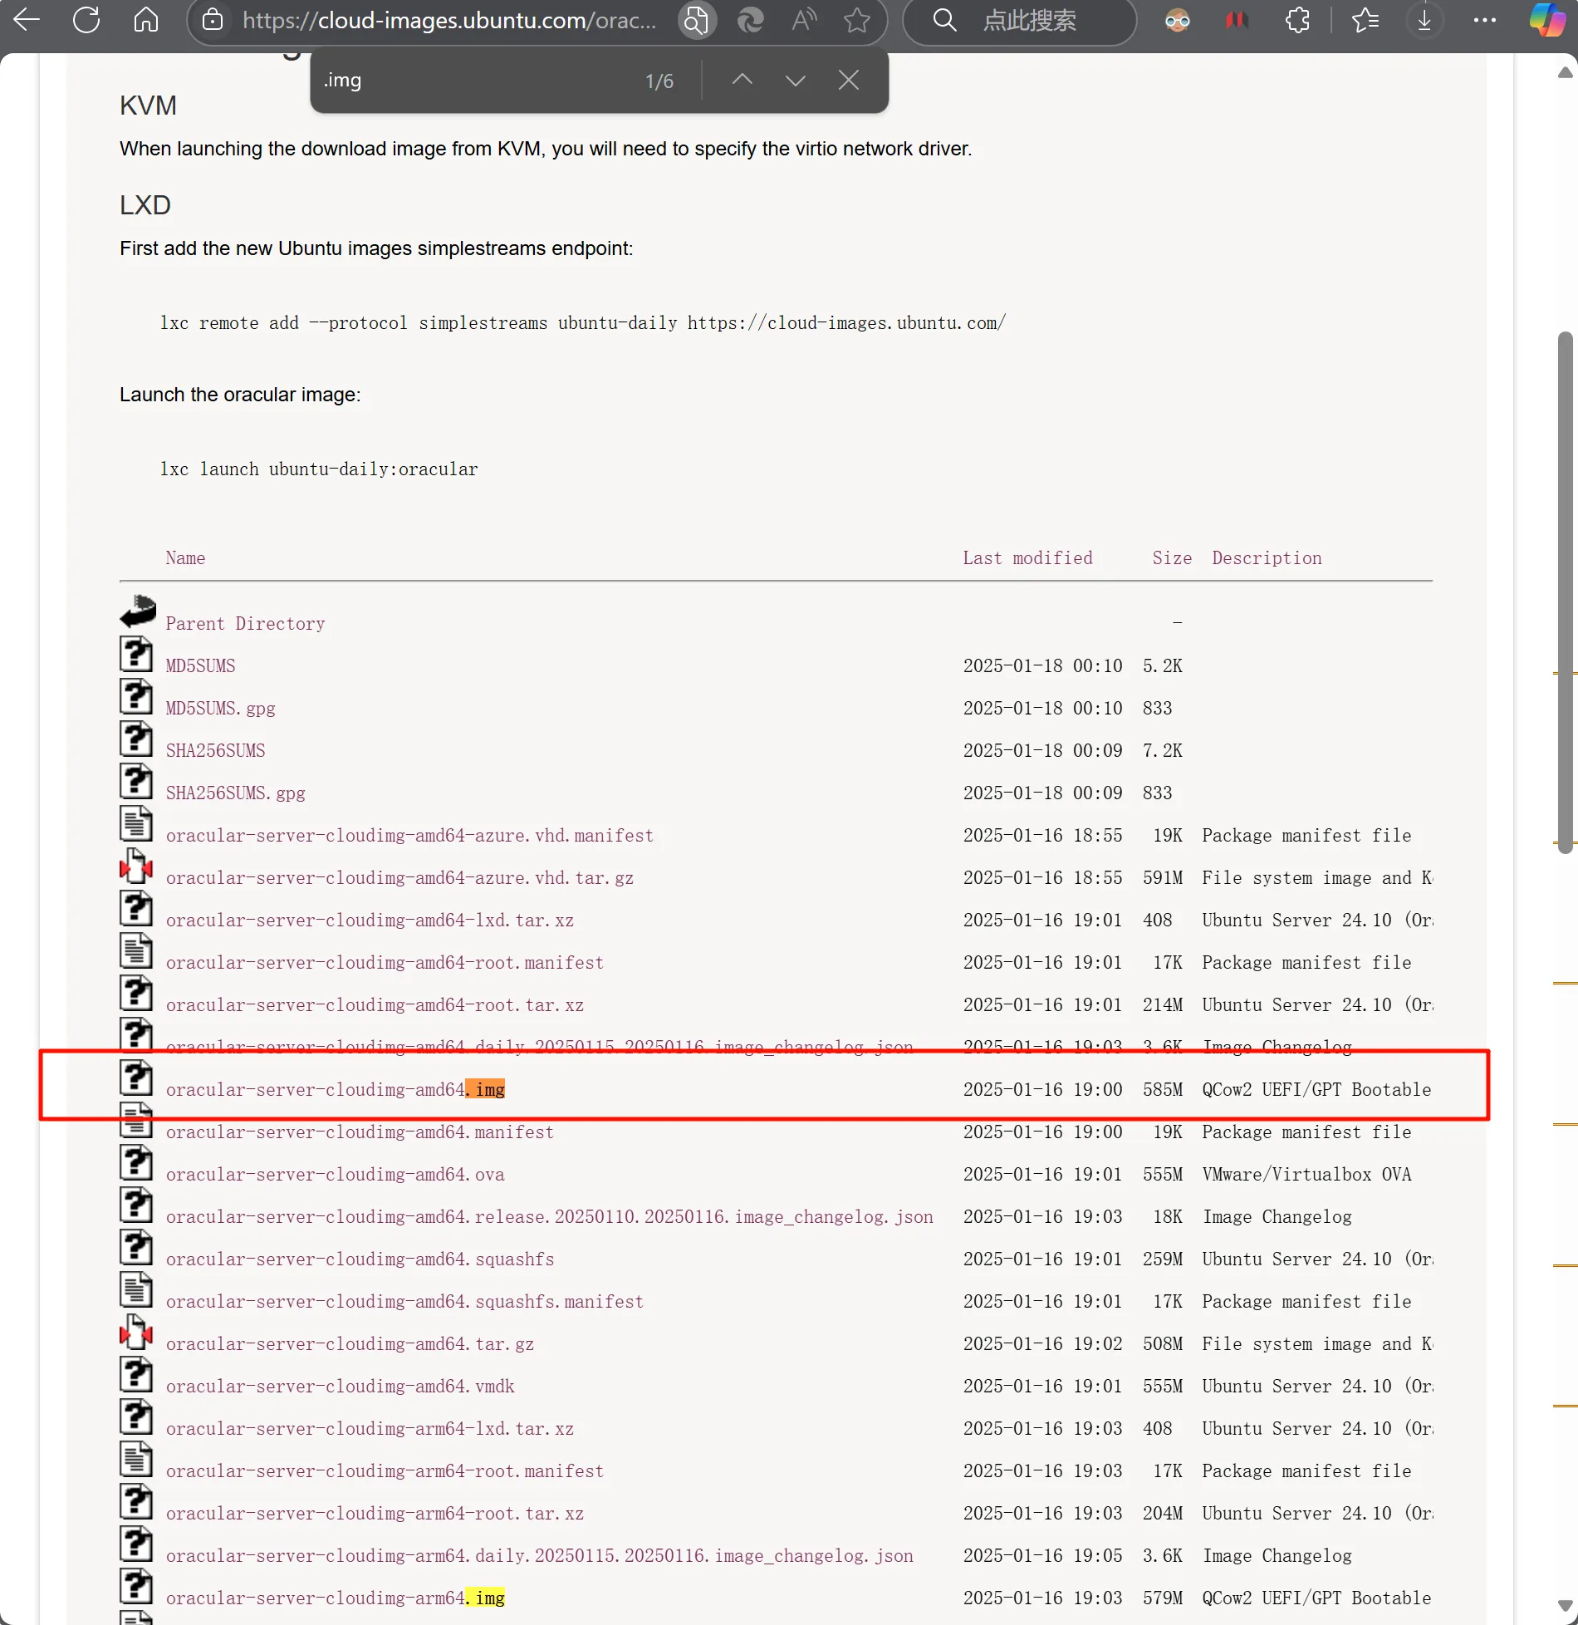1578x1625 pixels.
Task: Open browser extensions puzzle icon
Action: click(1297, 20)
